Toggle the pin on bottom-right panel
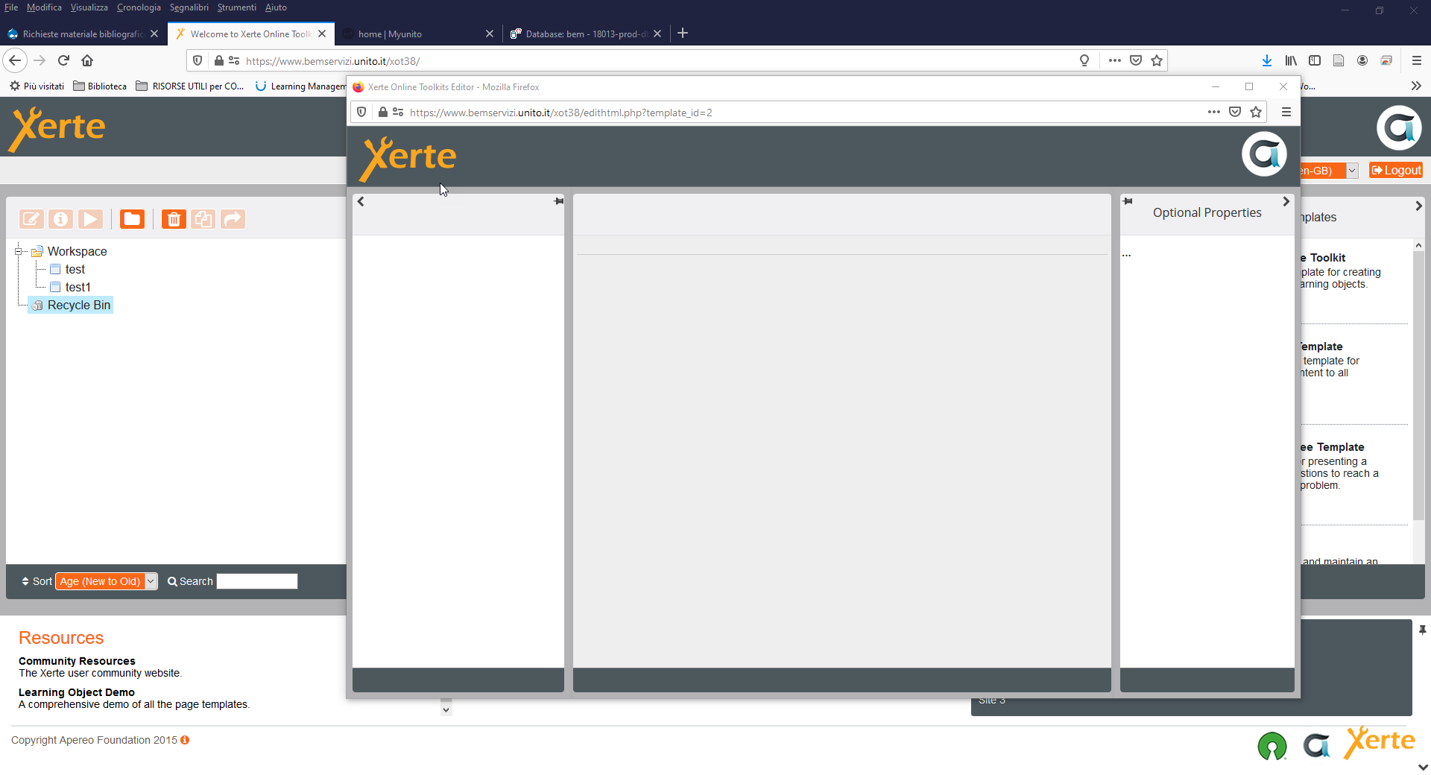The width and height of the screenshot is (1431, 775). click(x=1422, y=630)
